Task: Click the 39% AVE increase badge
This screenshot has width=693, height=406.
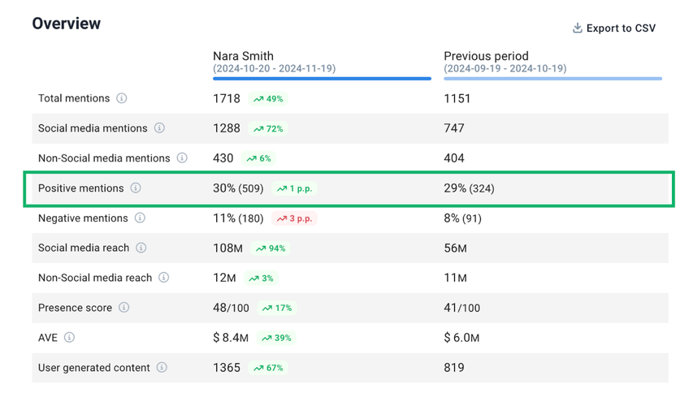Action: (x=276, y=338)
